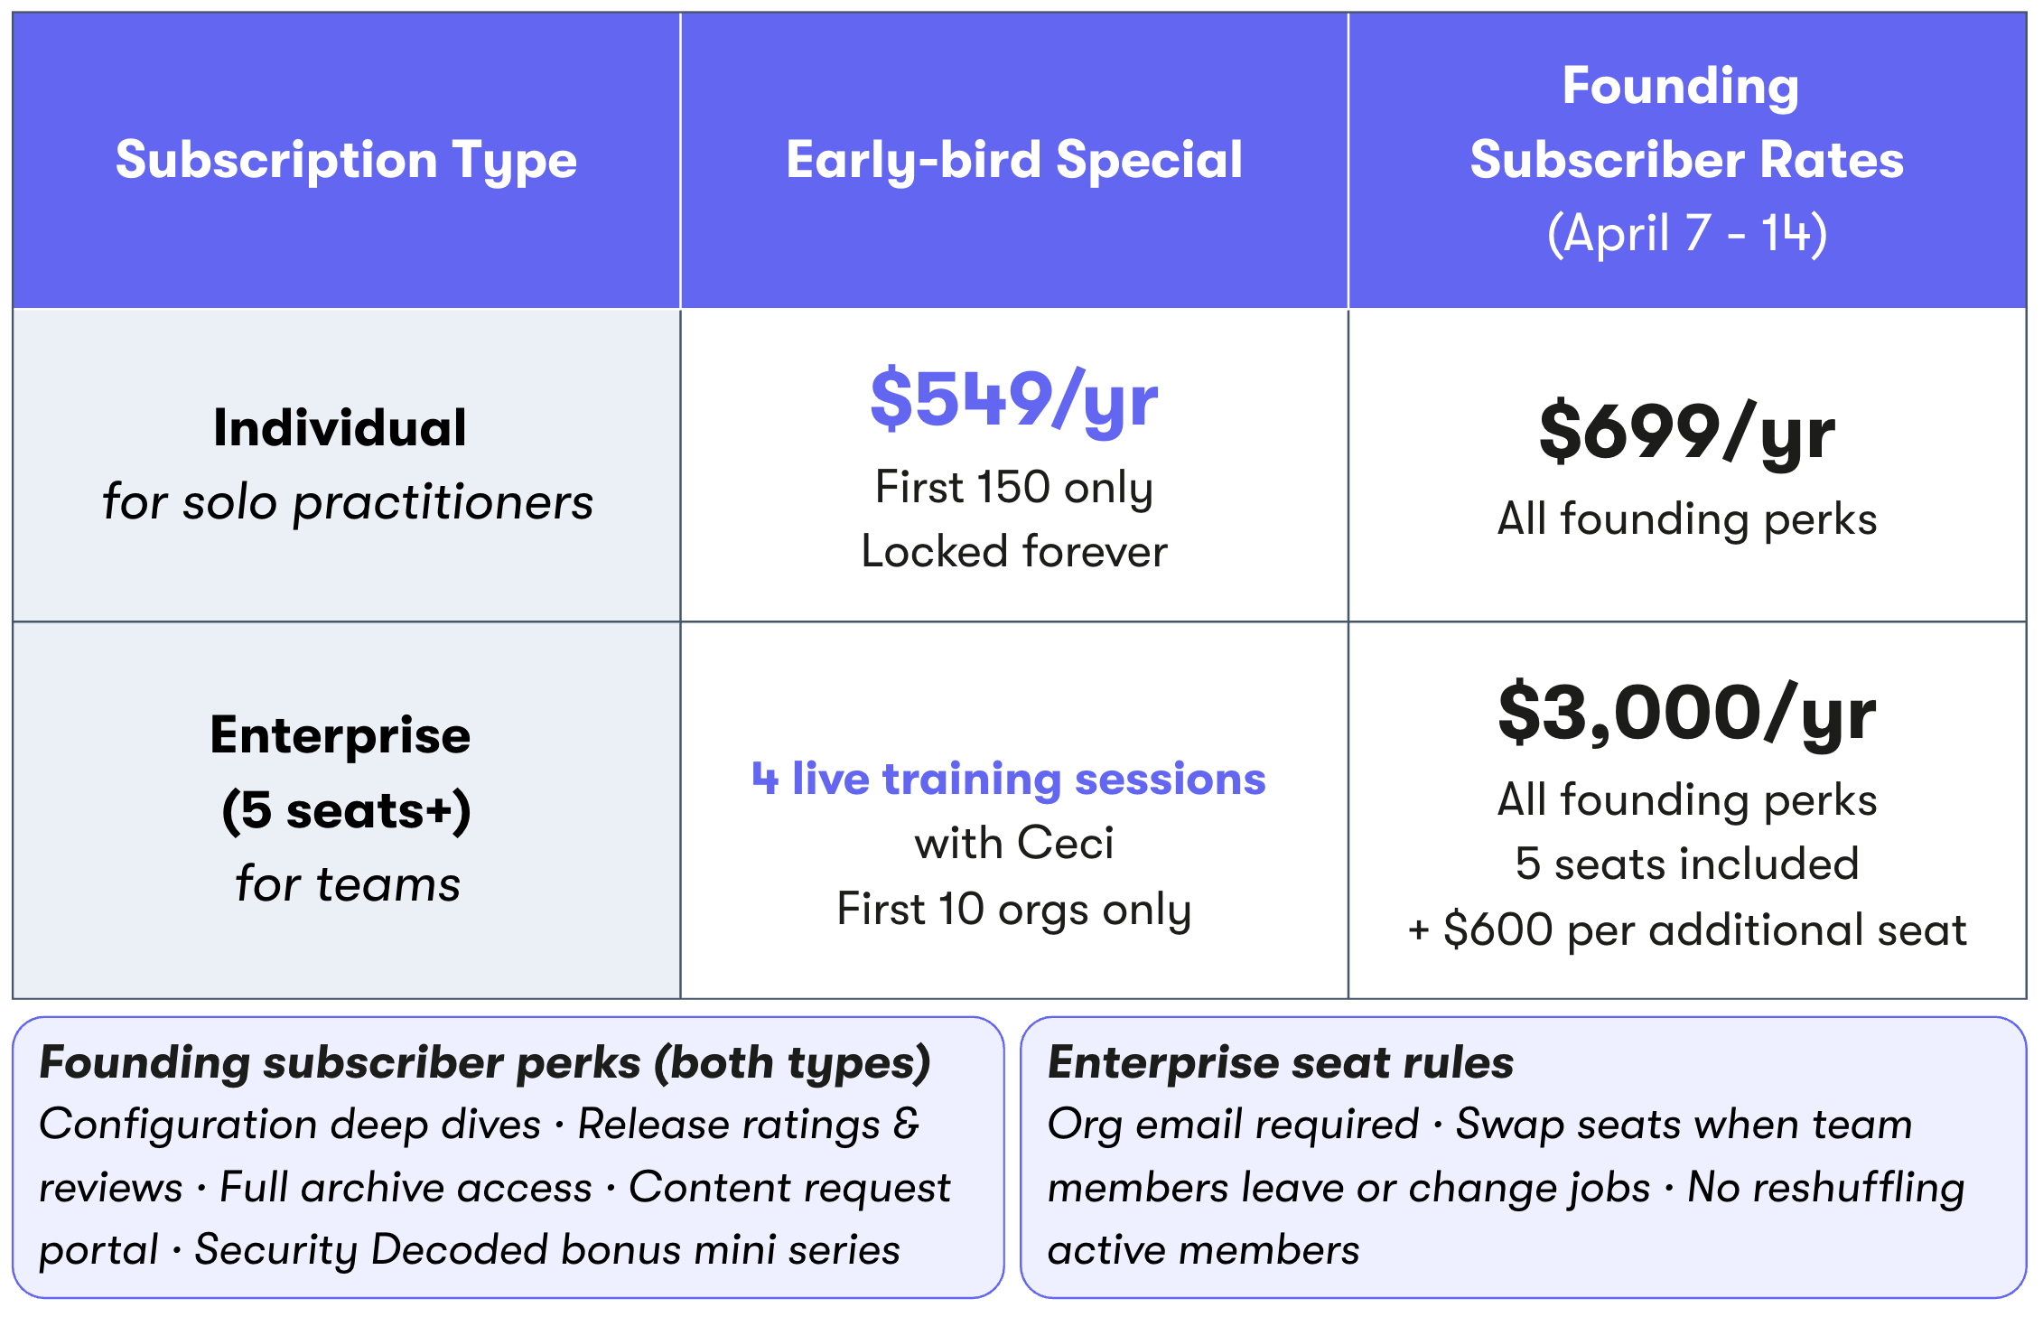Click the Subscription Type column header

pyautogui.click(x=346, y=160)
